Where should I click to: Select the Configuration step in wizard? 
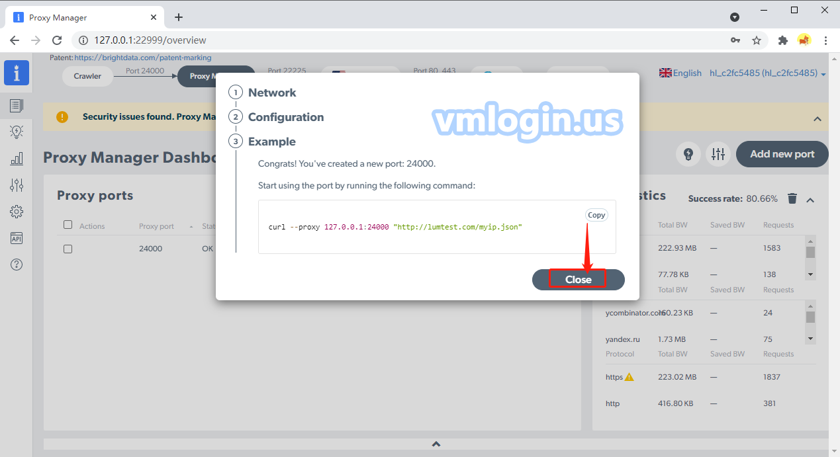[x=285, y=117]
